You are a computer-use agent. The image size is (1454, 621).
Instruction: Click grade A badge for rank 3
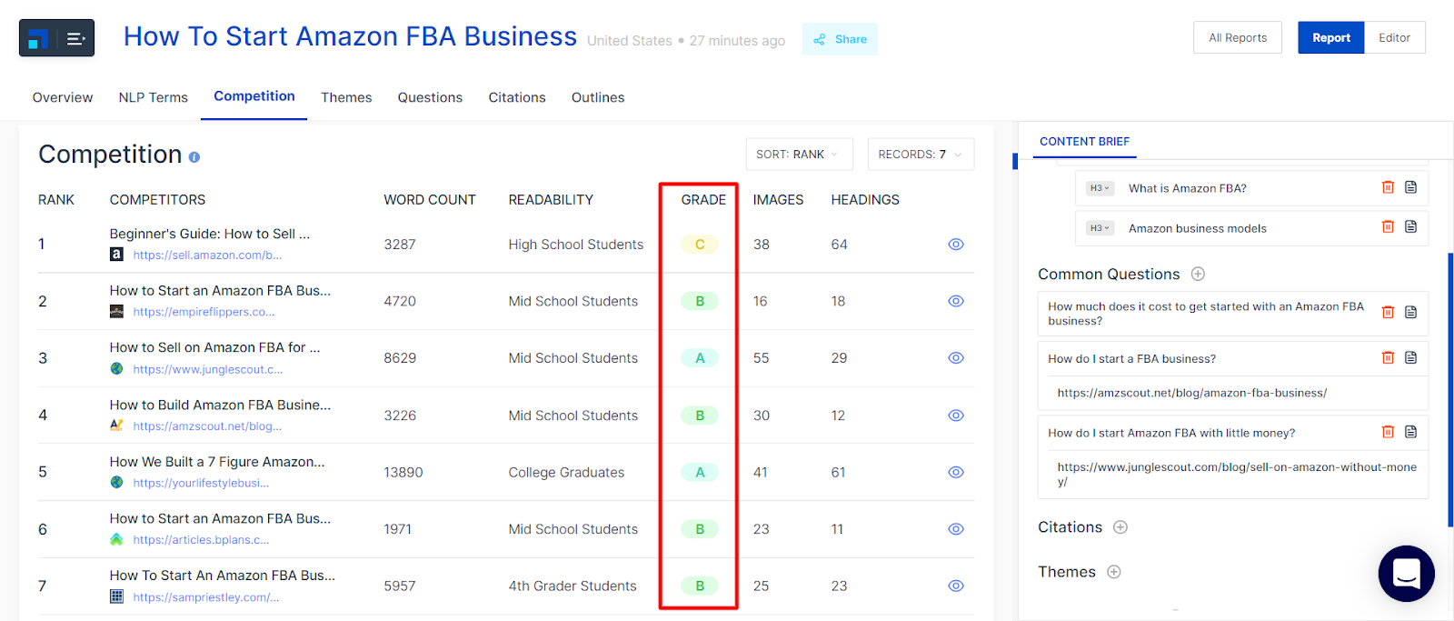[x=700, y=358]
